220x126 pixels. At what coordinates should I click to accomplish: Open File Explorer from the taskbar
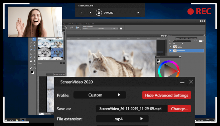tap(17, 120)
